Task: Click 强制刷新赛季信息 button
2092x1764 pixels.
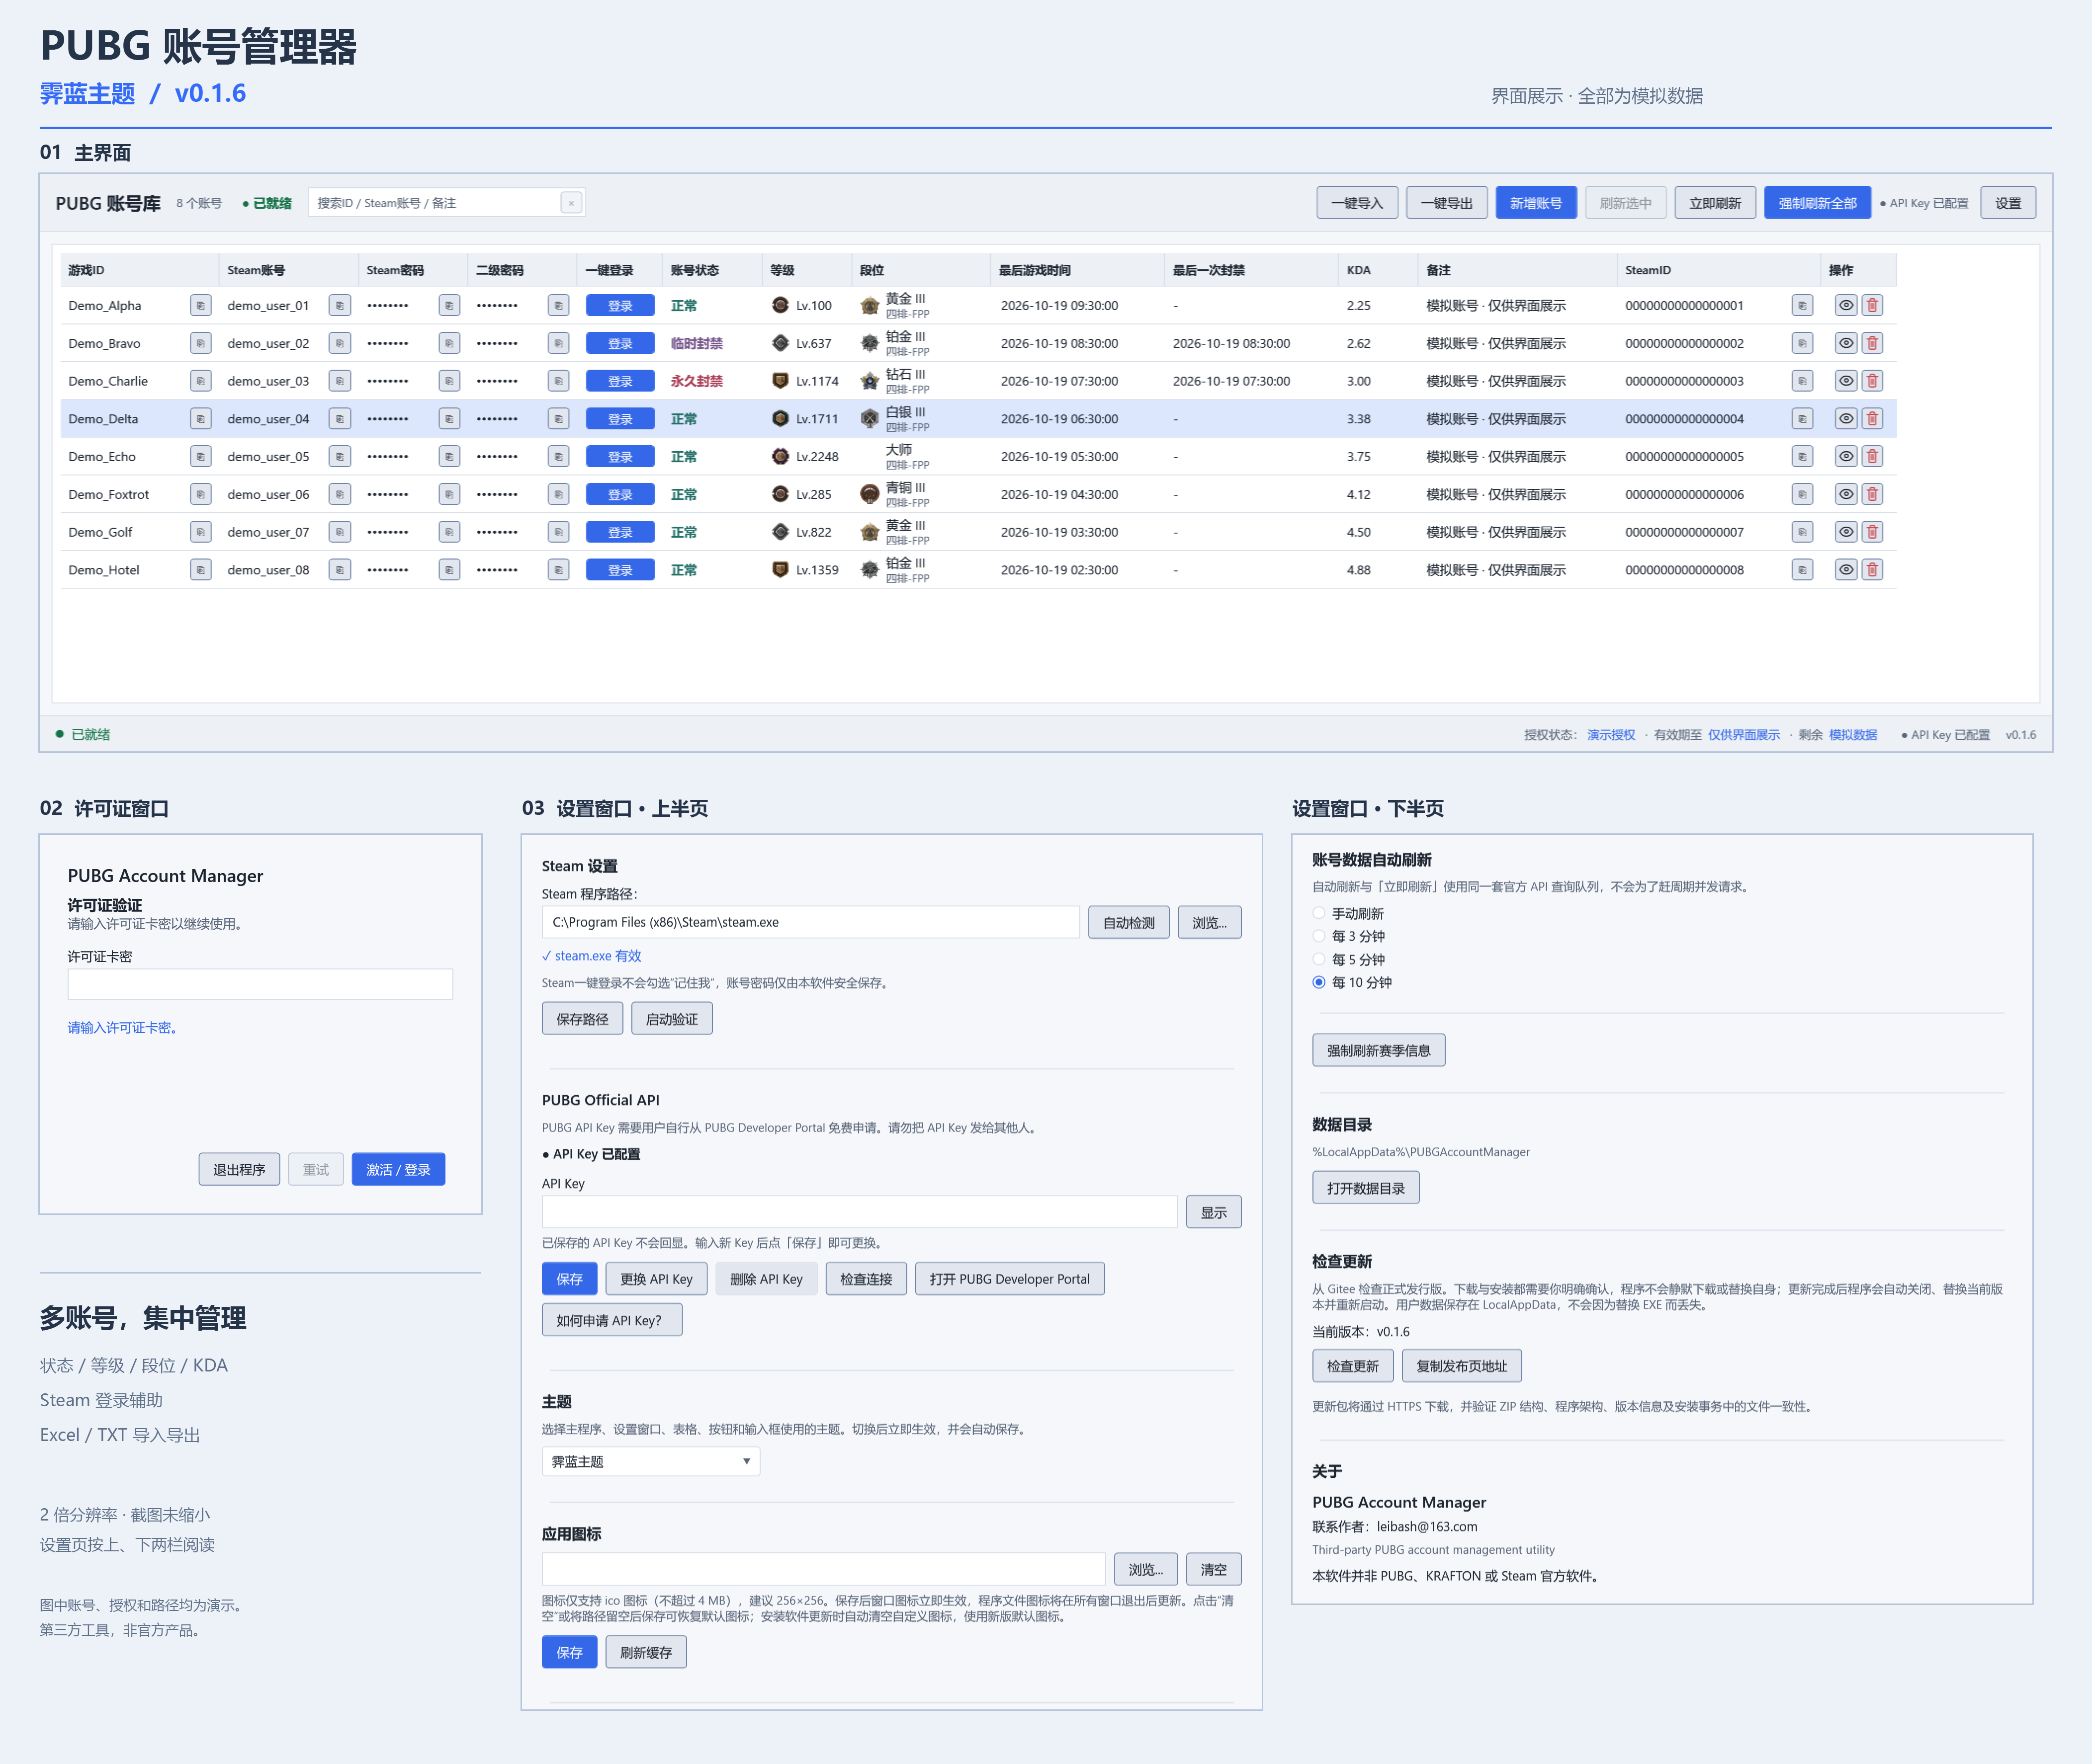Action: (1379, 1050)
